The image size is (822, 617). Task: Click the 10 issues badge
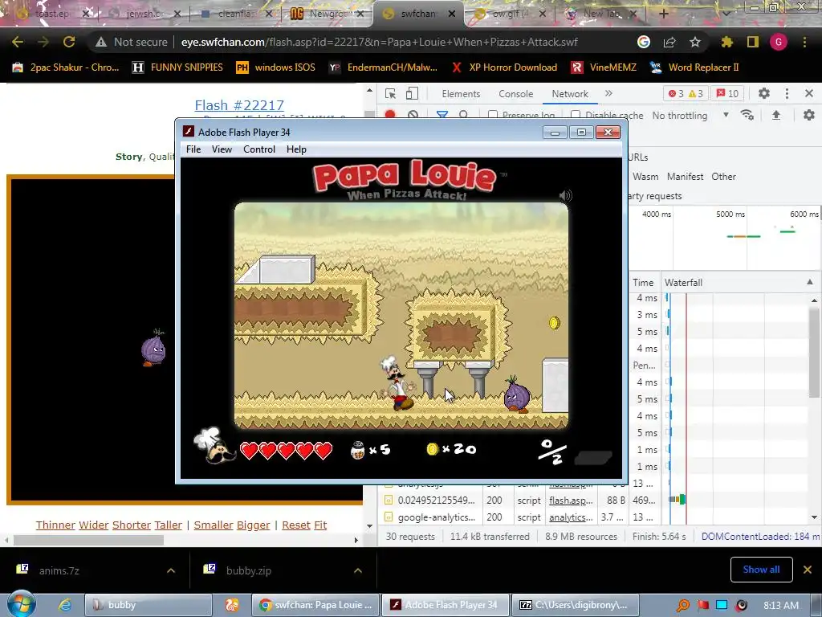[727, 94]
